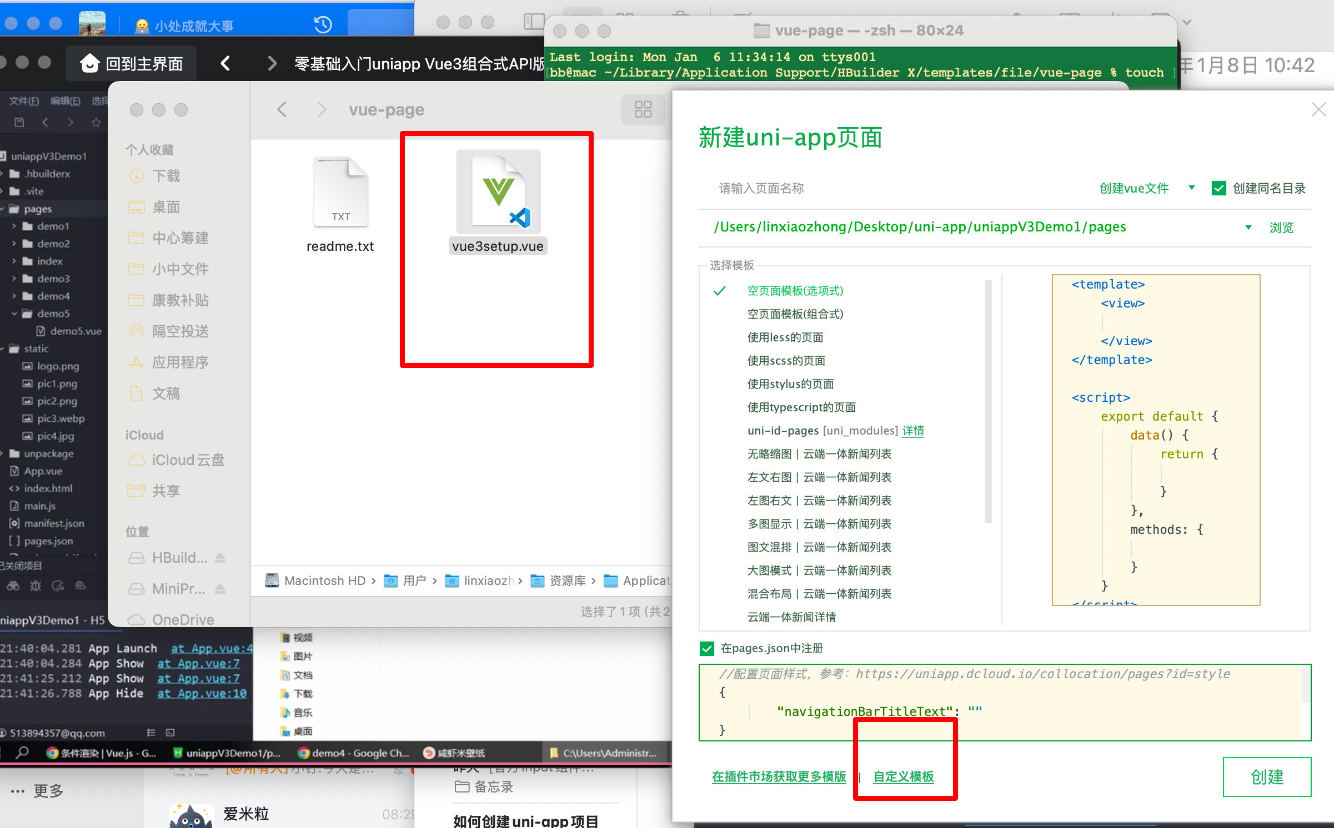Viewport: 1334px width, 828px height.
Task: Open demo5.vue in HBuilder tree
Action: tap(69, 331)
